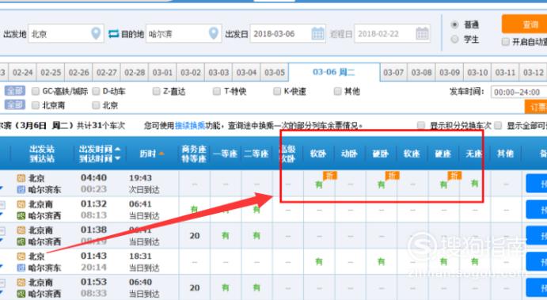Click the 一等座 有 cell of 01:53 train
The height and width of the screenshot is (300, 547).
point(226,287)
